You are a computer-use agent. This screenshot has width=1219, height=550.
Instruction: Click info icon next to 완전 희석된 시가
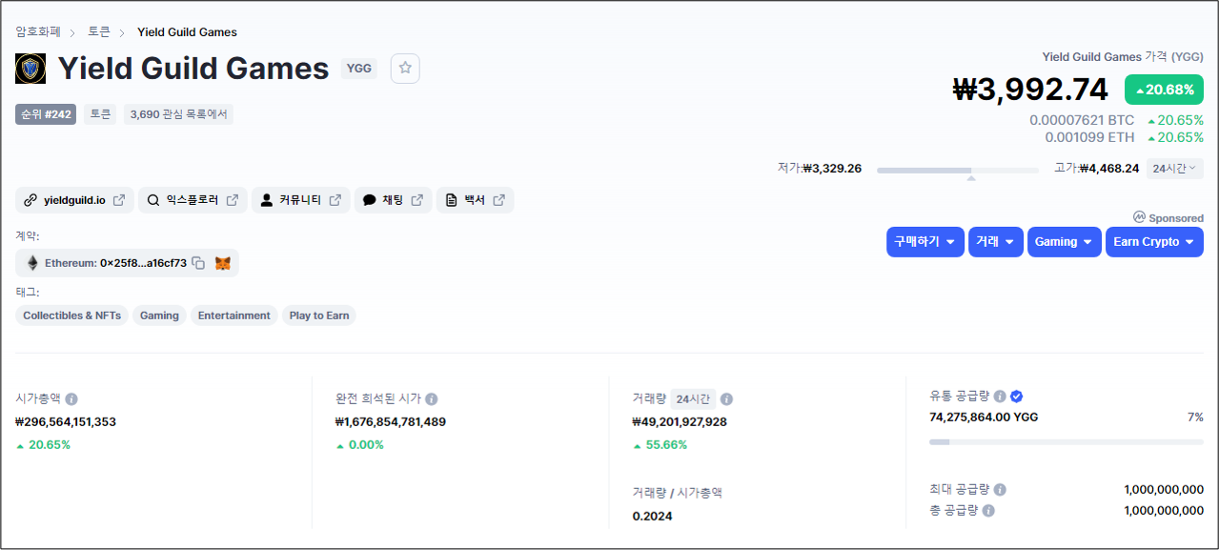pos(432,399)
